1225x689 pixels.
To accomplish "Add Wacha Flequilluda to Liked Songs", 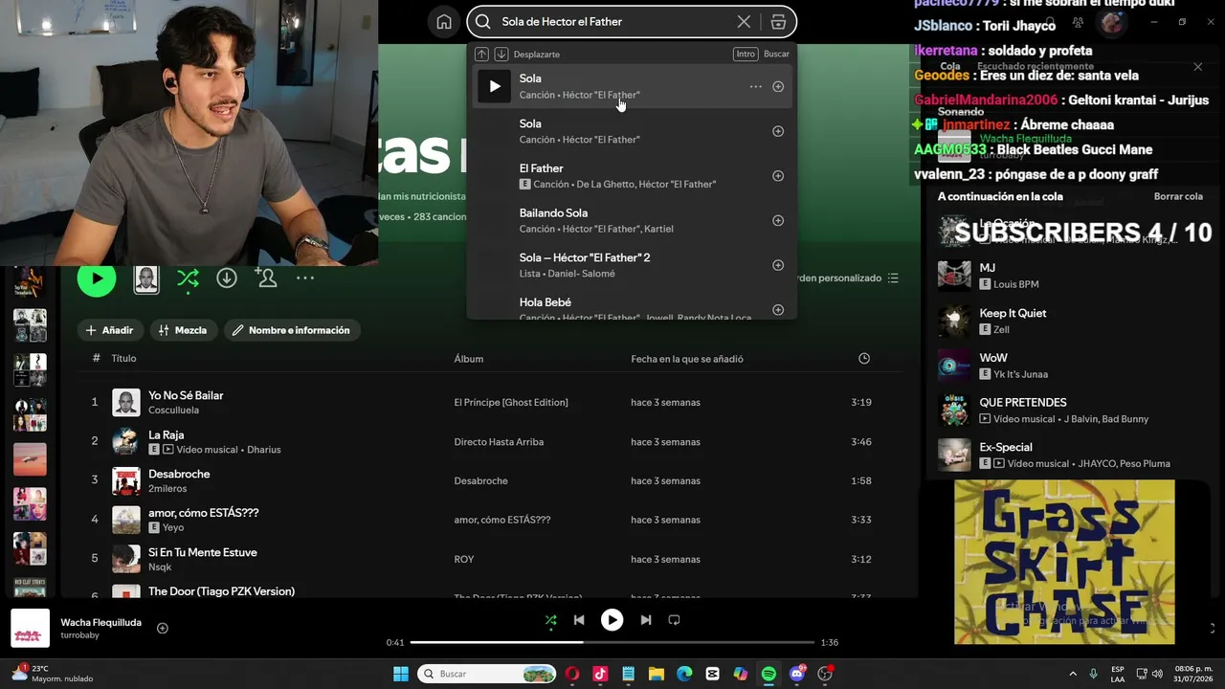I will pyautogui.click(x=163, y=629).
